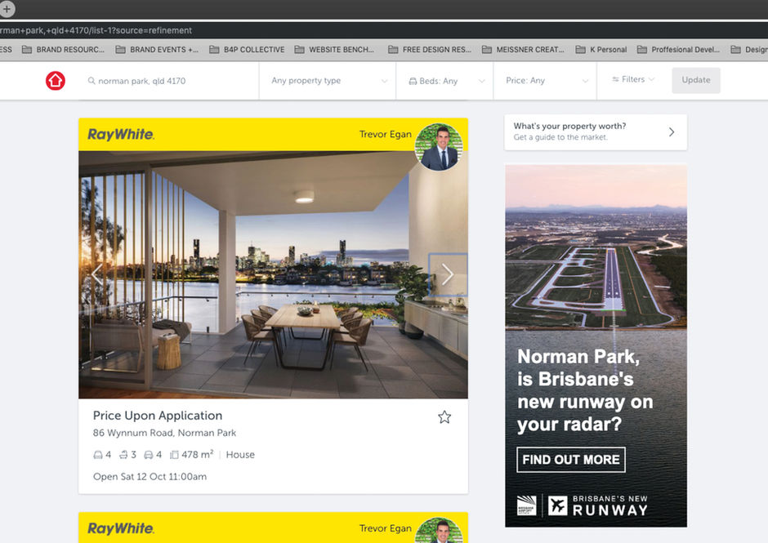Click Trevor Egan agent photo on first listing
768x543 pixels.
439,147
